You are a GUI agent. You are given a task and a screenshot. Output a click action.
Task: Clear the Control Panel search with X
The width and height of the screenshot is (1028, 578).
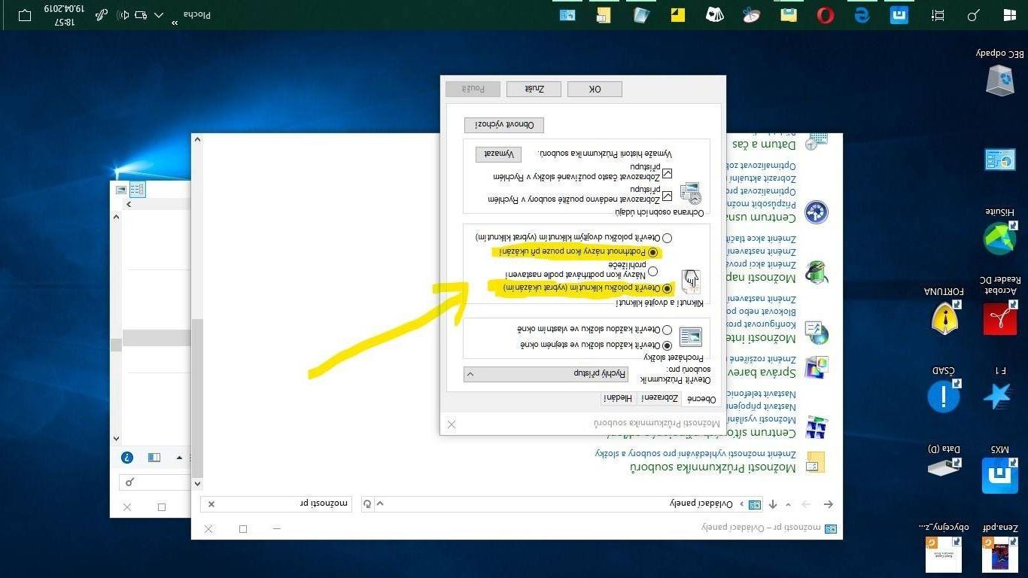tap(211, 504)
